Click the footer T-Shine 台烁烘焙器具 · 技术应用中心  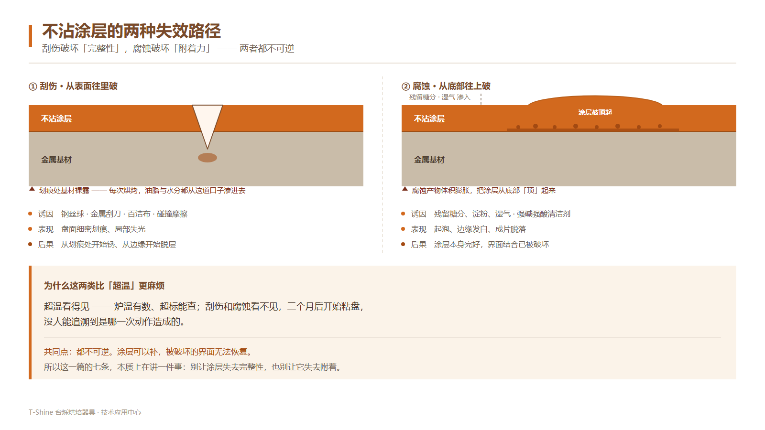85,412
